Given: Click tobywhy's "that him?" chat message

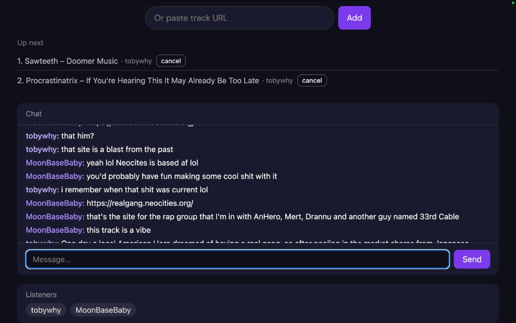Looking at the screenshot, I should (78, 136).
